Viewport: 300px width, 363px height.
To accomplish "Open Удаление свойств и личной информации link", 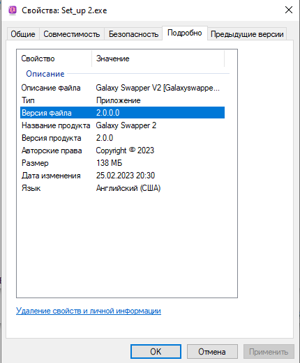I will (89, 311).
